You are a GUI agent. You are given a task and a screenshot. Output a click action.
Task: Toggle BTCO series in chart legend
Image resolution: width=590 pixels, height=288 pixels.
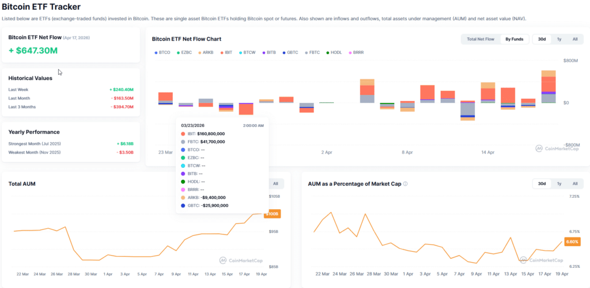click(162, 52)
